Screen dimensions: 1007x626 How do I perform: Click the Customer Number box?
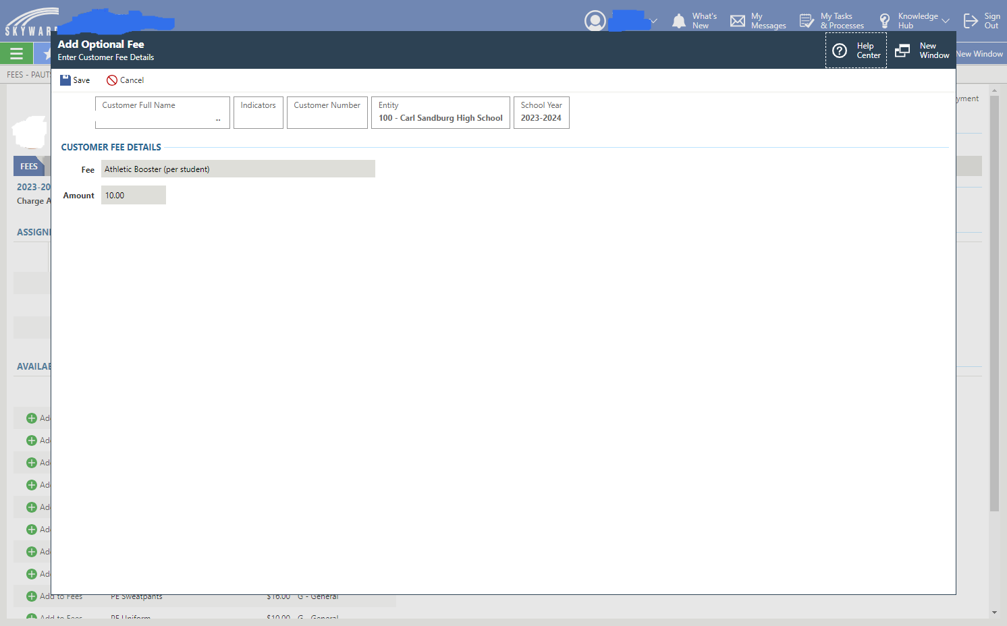coord(327,113)
